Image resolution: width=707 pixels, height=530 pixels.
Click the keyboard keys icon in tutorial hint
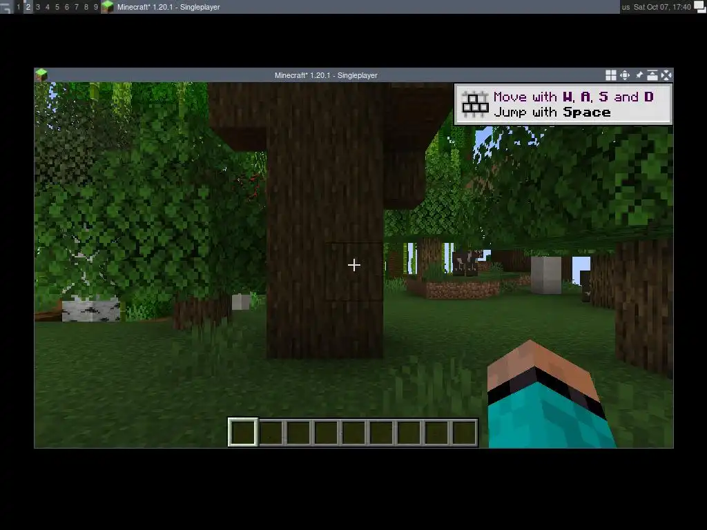[x=475, y=105]
